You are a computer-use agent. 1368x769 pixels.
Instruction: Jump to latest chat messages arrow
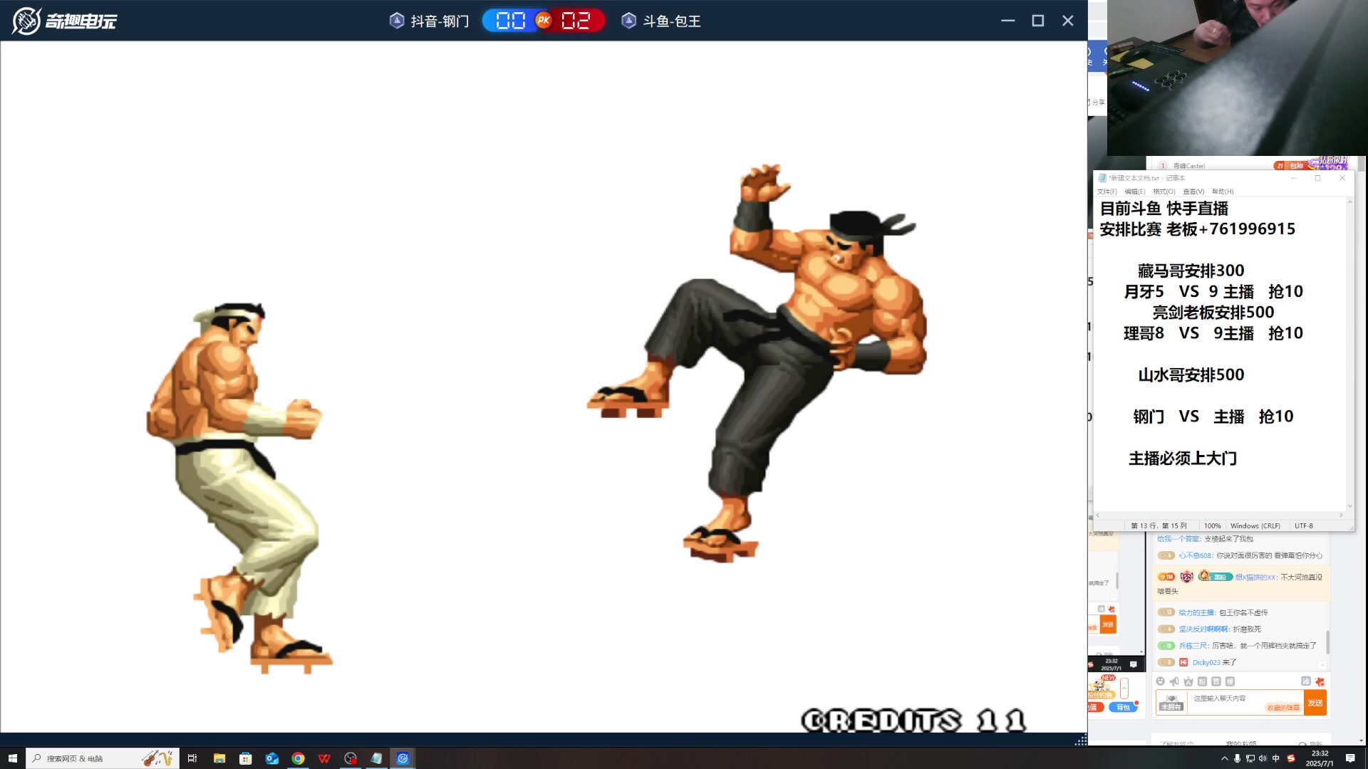pyautogui.click(x=1322, y=665)
